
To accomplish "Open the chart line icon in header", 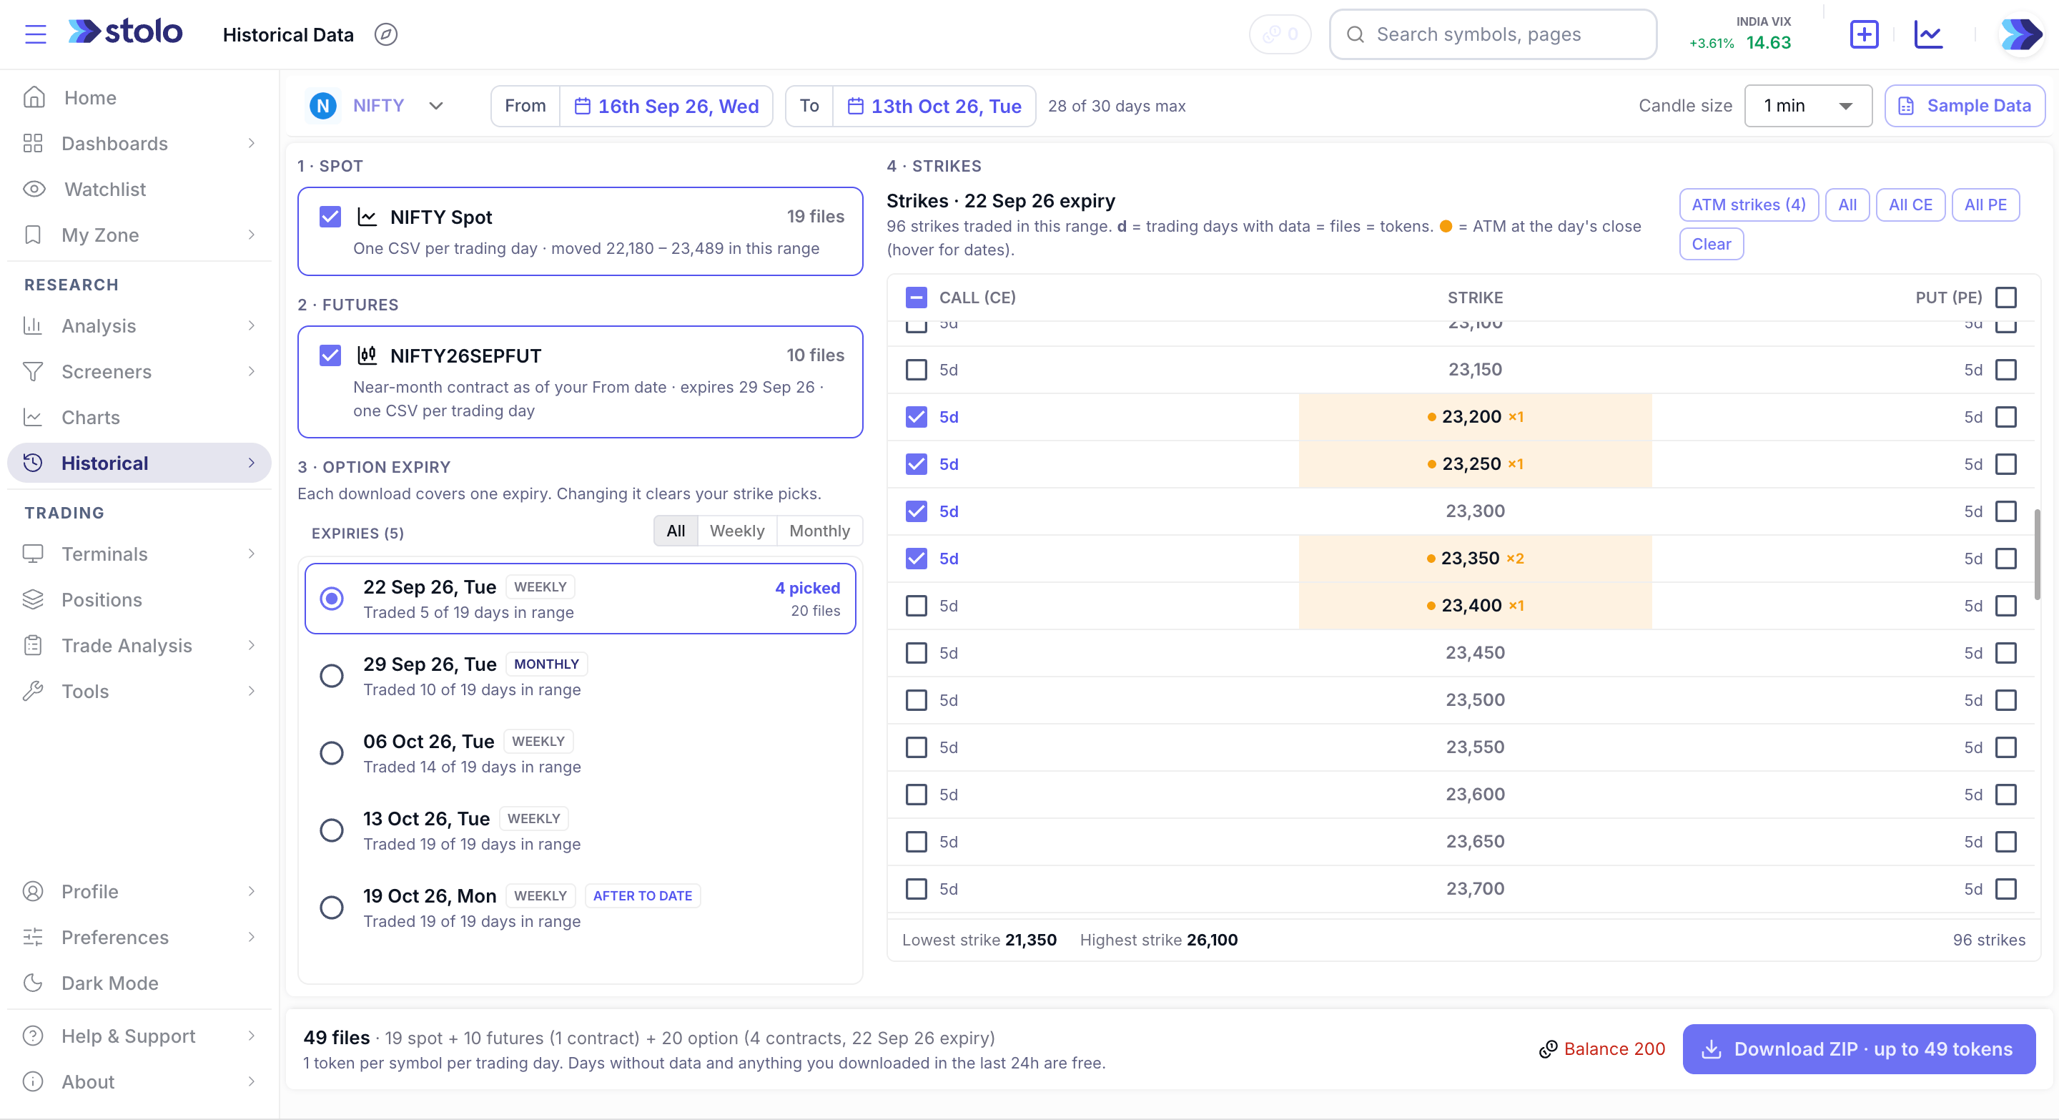I will tap(1928, 34).
